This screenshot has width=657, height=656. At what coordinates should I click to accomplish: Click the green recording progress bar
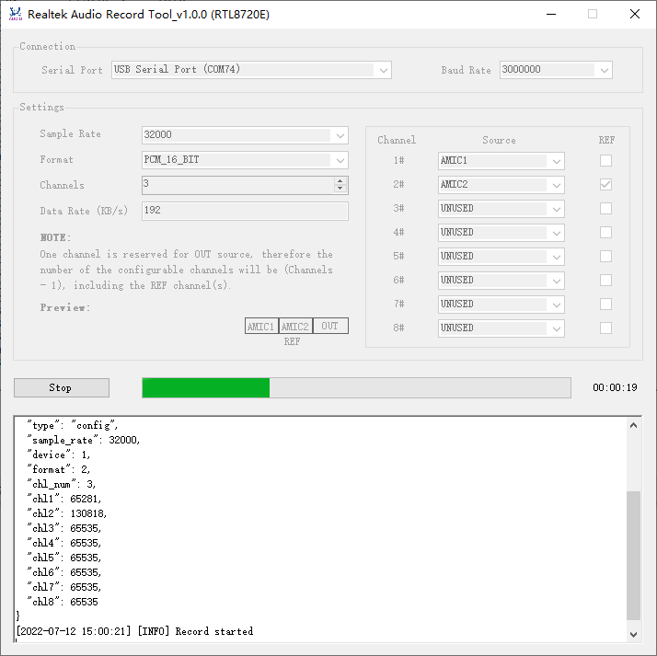[x=206, y=387]
